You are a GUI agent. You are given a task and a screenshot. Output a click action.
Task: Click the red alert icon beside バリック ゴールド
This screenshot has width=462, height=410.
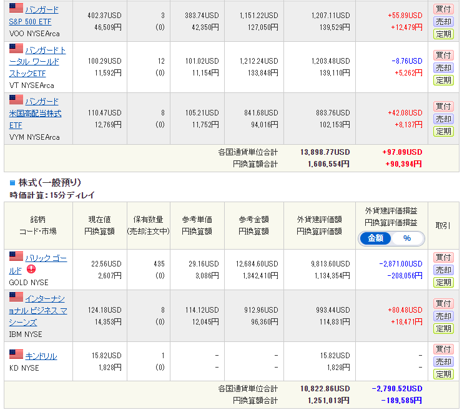(31, 269)
